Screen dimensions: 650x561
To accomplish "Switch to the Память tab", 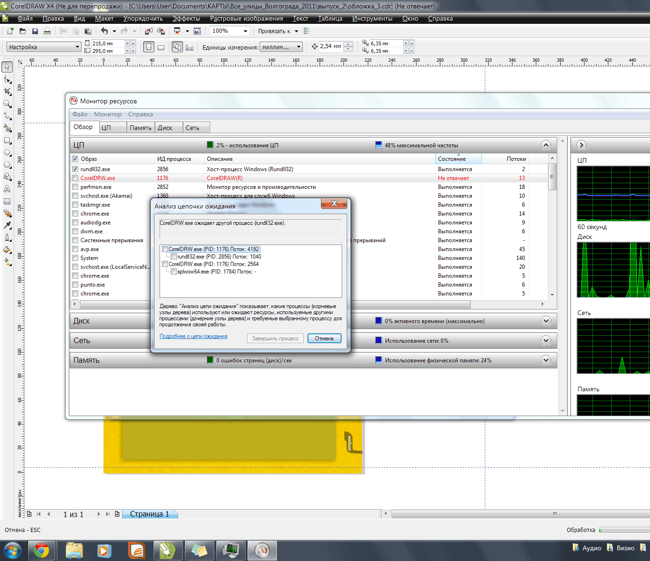I will 140,128.
